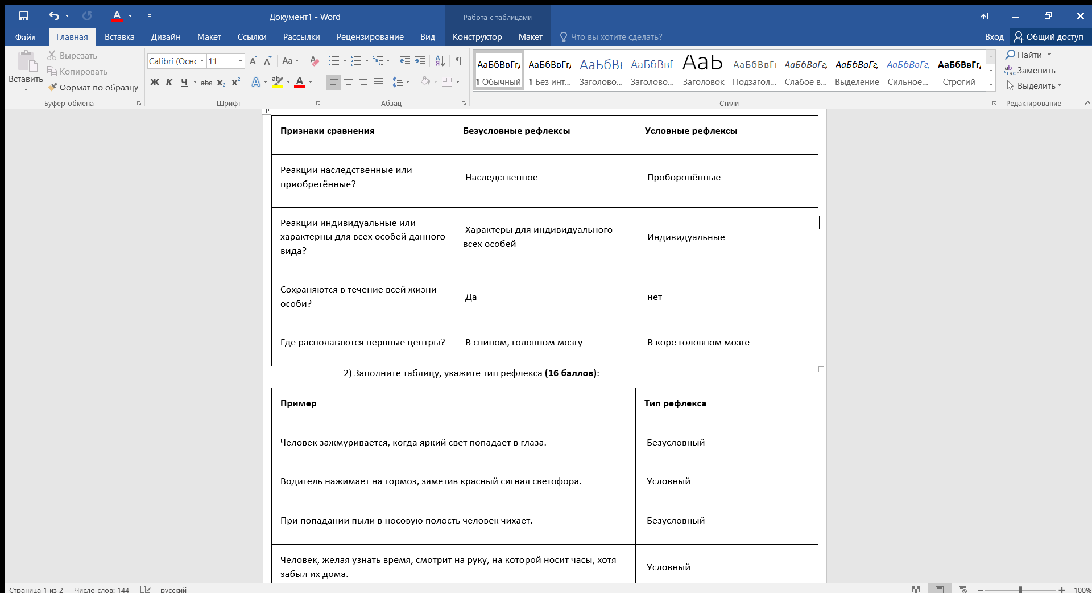Switch to the Вставка tab
This screenshot has height=593, width=1092.
click(119, 37)
